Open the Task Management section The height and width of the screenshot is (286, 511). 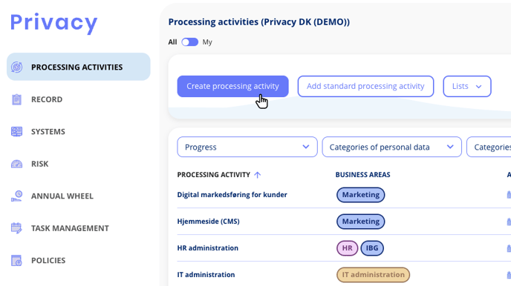pyautogui.click(x=70, y=228)
